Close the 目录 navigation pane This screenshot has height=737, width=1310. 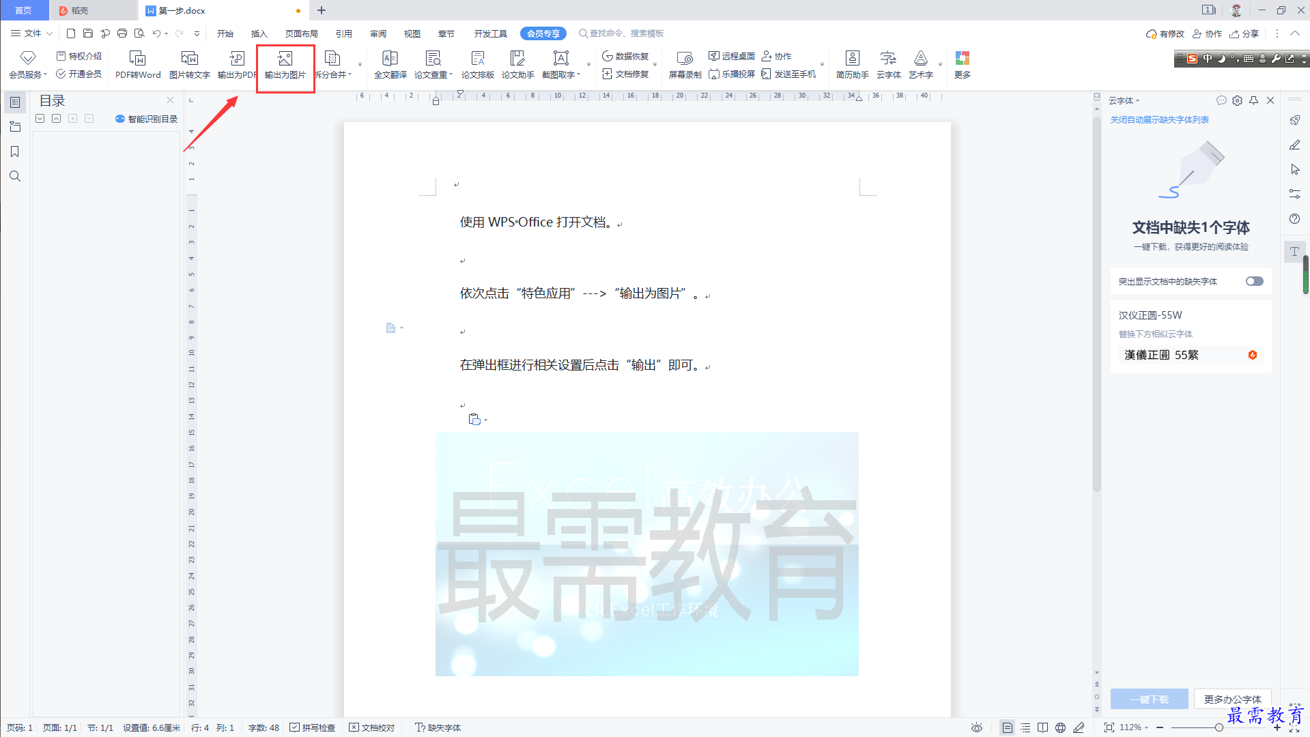(170, 100)
